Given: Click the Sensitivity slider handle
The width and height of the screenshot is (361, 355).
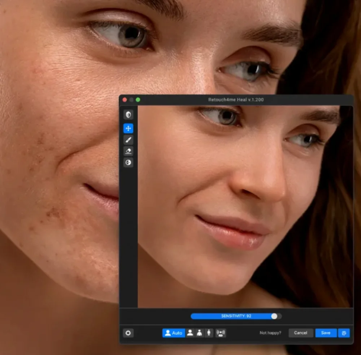Looking at the screenshot, I should point(274,316).
